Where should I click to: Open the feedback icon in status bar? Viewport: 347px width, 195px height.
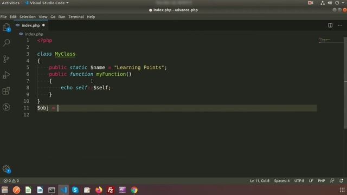pyautogui.click(x=332, y=180)
